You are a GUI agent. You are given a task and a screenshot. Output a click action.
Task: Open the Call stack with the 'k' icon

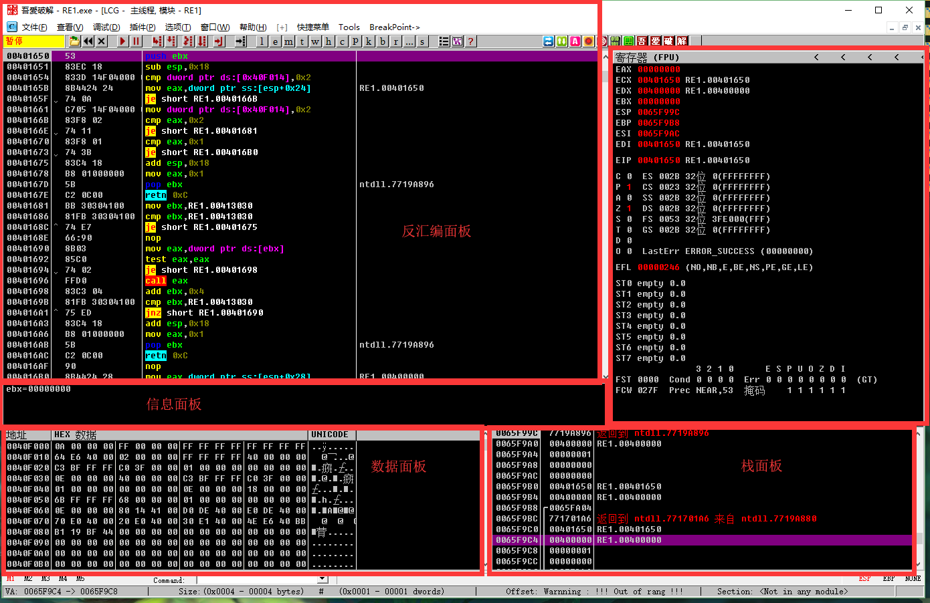point(369,41)
